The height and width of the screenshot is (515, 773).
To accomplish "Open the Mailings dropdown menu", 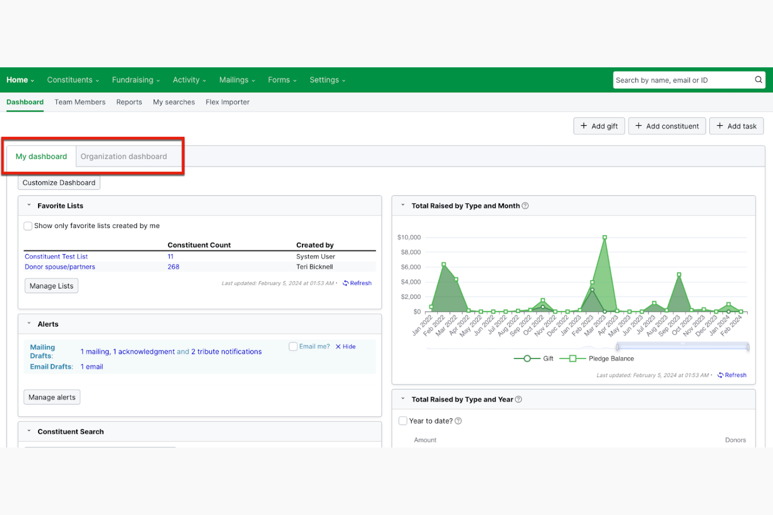I will point(237,80).
